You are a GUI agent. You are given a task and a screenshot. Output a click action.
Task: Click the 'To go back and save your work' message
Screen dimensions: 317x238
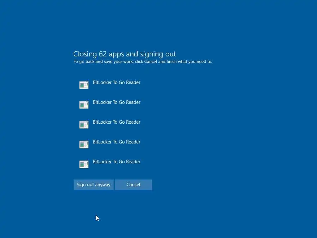click(x=143, y=62)
